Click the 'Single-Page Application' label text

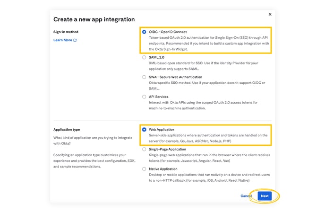[168, 149]
